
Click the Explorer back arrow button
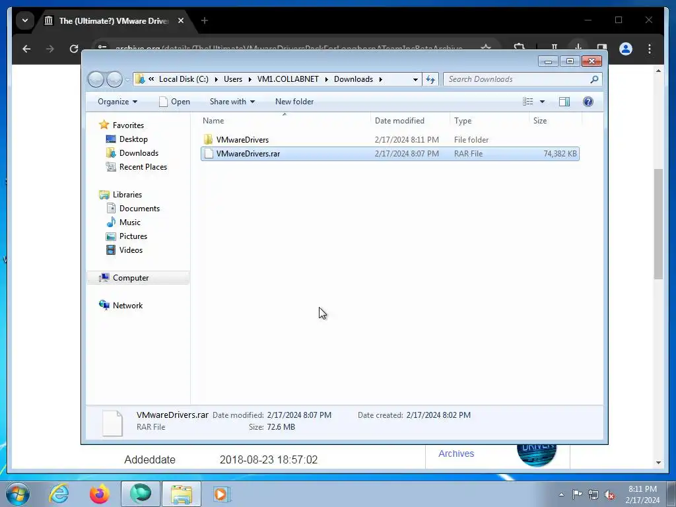click(96, 79)
